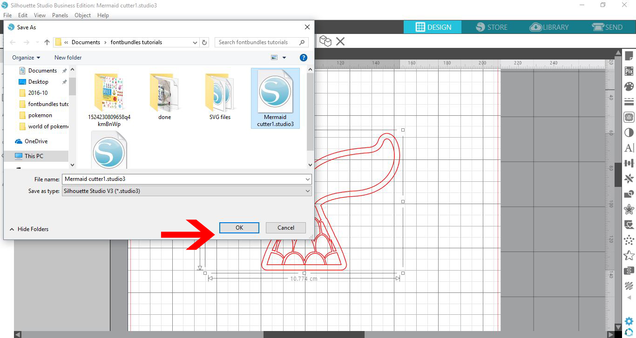The height and width of the screenshot is (338, 636).
Task: Expand the view options dropdown arrow
Action: pyautogui.click(x=284, y=58)
